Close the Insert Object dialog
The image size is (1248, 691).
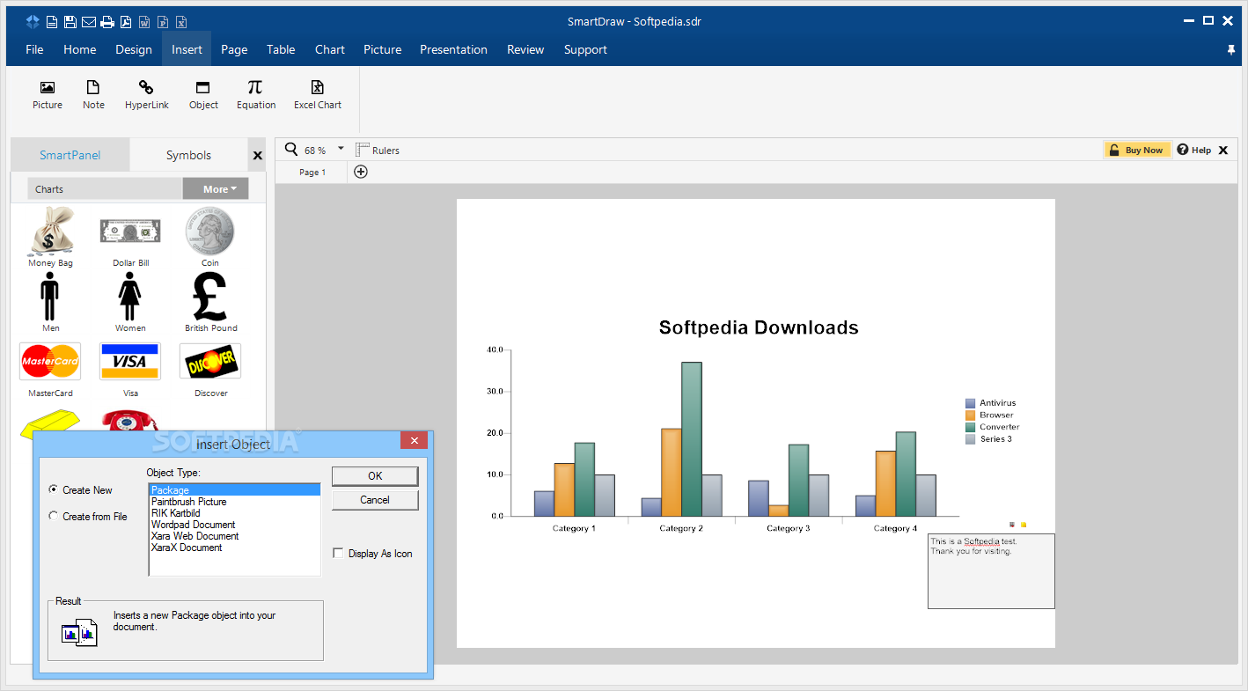pyautogui.click(x=414, y=440)
